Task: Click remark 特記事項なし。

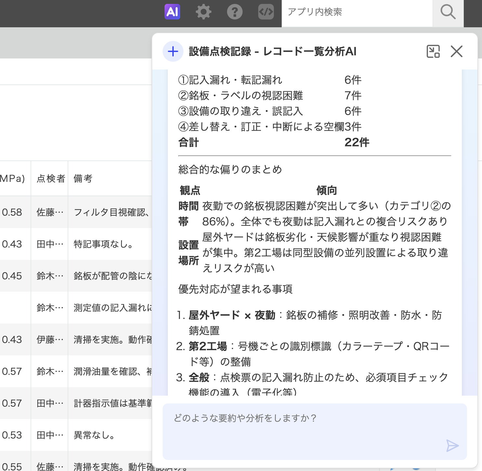Action: (103, 244)
